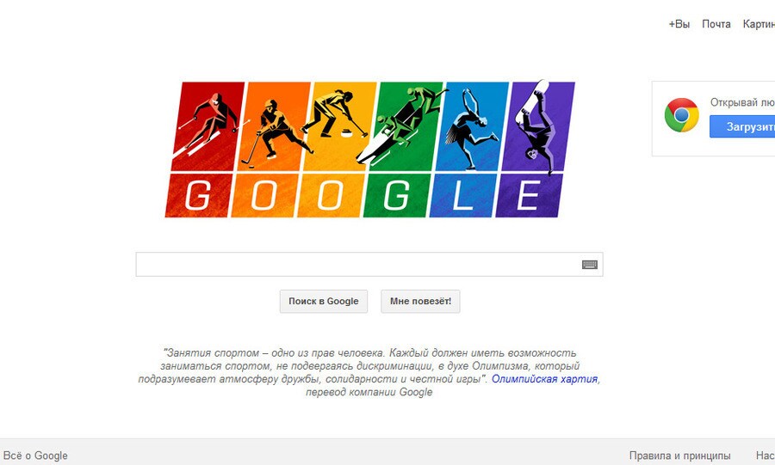This screenshot has width=775, height=465.
Task: Open the "+Вы" top menu item
Action: click(679, 24)
